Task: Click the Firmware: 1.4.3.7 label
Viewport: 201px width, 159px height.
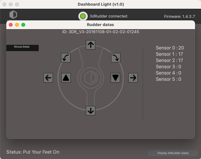Action: tap(180, 17)
